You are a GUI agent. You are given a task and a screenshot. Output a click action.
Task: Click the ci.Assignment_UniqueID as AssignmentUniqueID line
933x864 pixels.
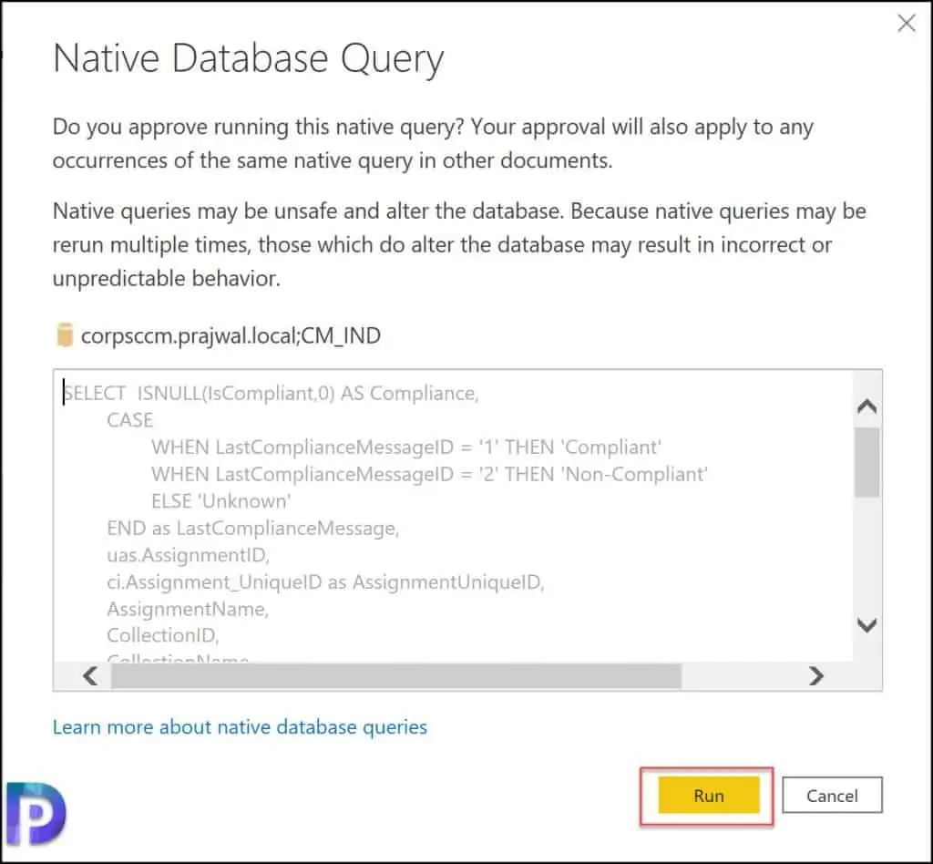point(326,582)
